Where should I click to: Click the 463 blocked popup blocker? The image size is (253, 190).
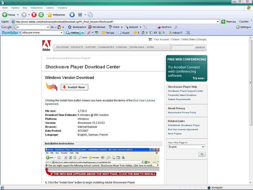(97, 27)
